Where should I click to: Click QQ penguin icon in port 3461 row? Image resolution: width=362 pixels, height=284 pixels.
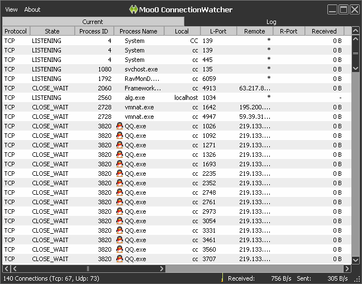(x=120, y=240)
